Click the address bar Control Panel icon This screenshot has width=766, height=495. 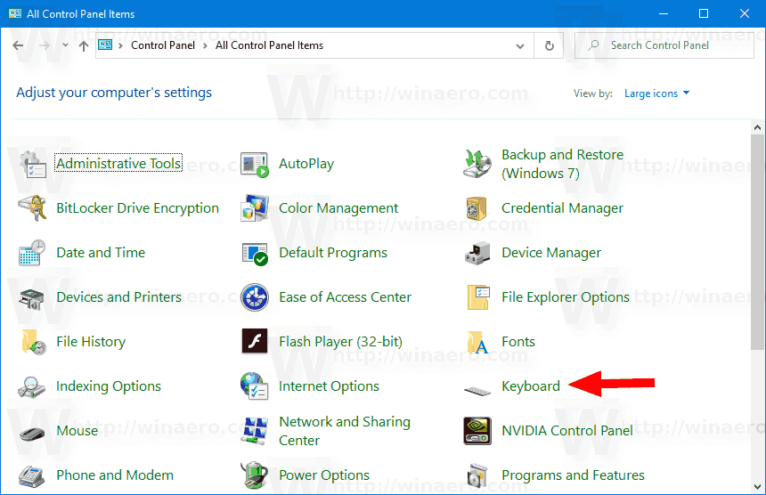pyautogui.click(x=105, y=45)
